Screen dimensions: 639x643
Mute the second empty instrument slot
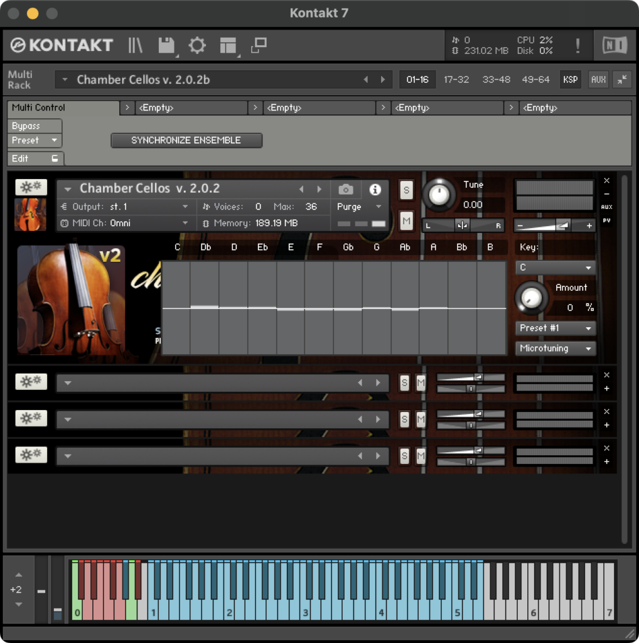tap(421, 419)
